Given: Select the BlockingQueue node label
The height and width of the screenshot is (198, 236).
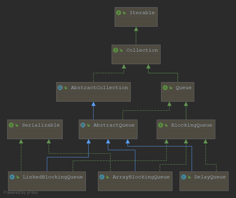Looking at the screenshot, I should [x=192, y=125].
